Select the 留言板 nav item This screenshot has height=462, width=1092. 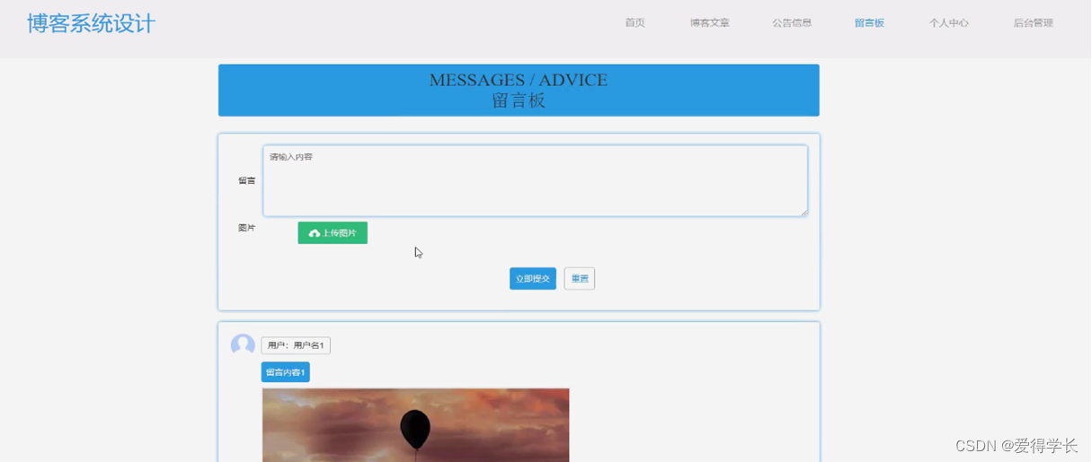click(x=869, y=23)
